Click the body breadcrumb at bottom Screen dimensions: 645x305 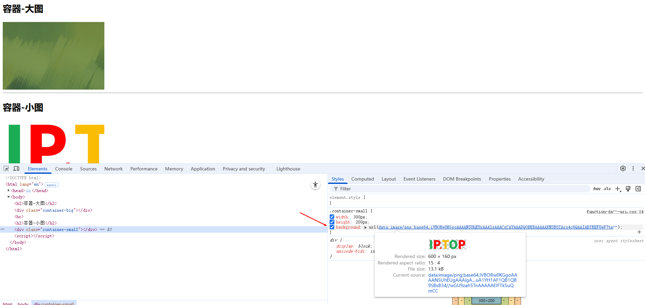tap(23, 303)
